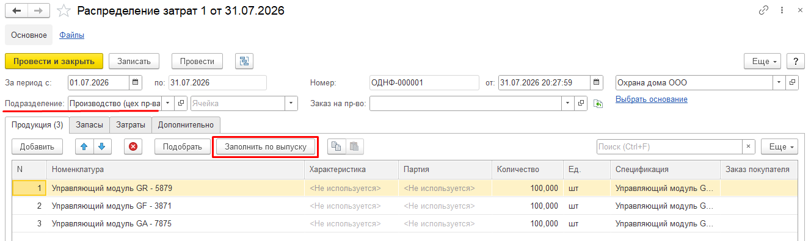Screen dimensions: 811x241
Task: Expand the organization dropdown list
Action: (779, 82)
